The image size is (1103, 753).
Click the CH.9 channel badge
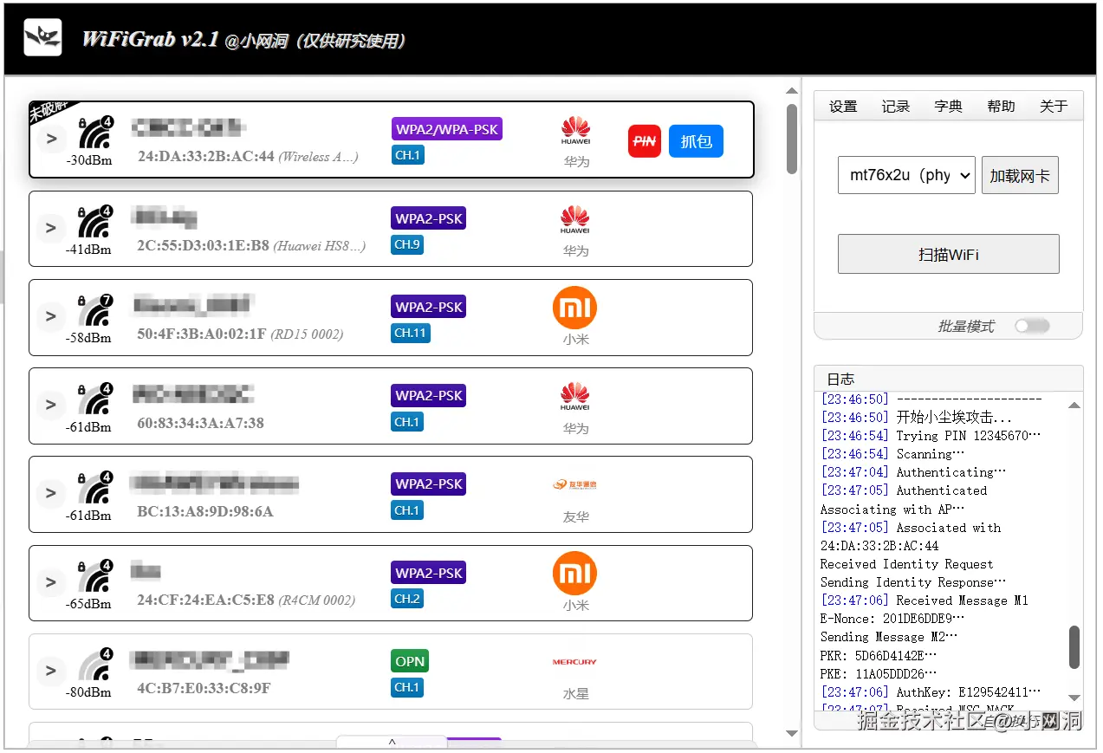click(x=407, y=244)
